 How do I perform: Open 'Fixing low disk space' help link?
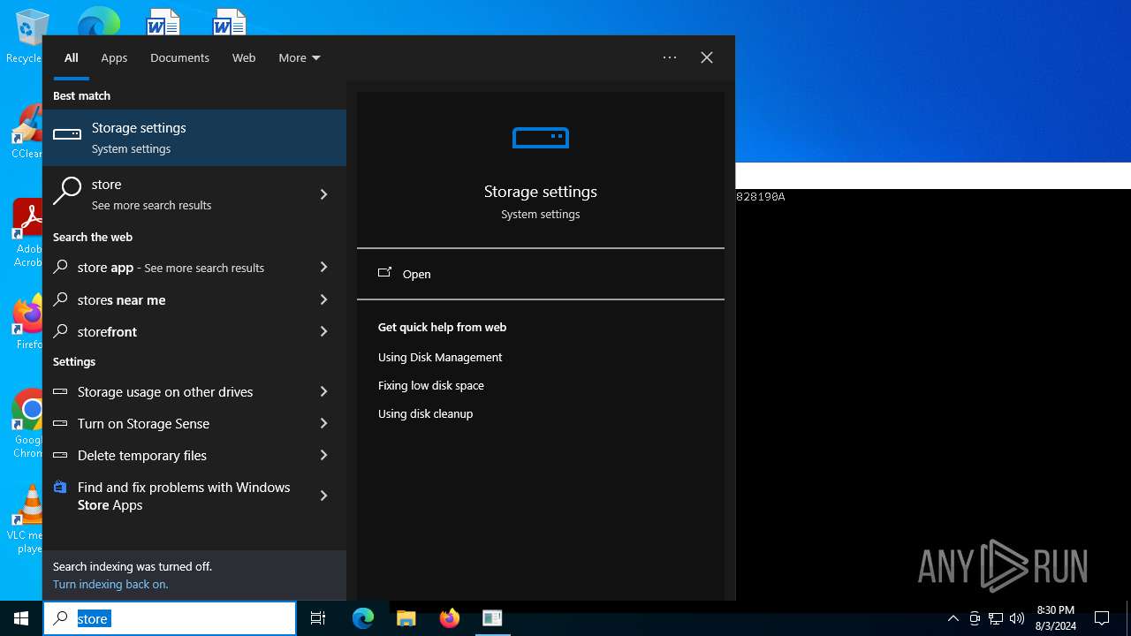tap(431, 385)
